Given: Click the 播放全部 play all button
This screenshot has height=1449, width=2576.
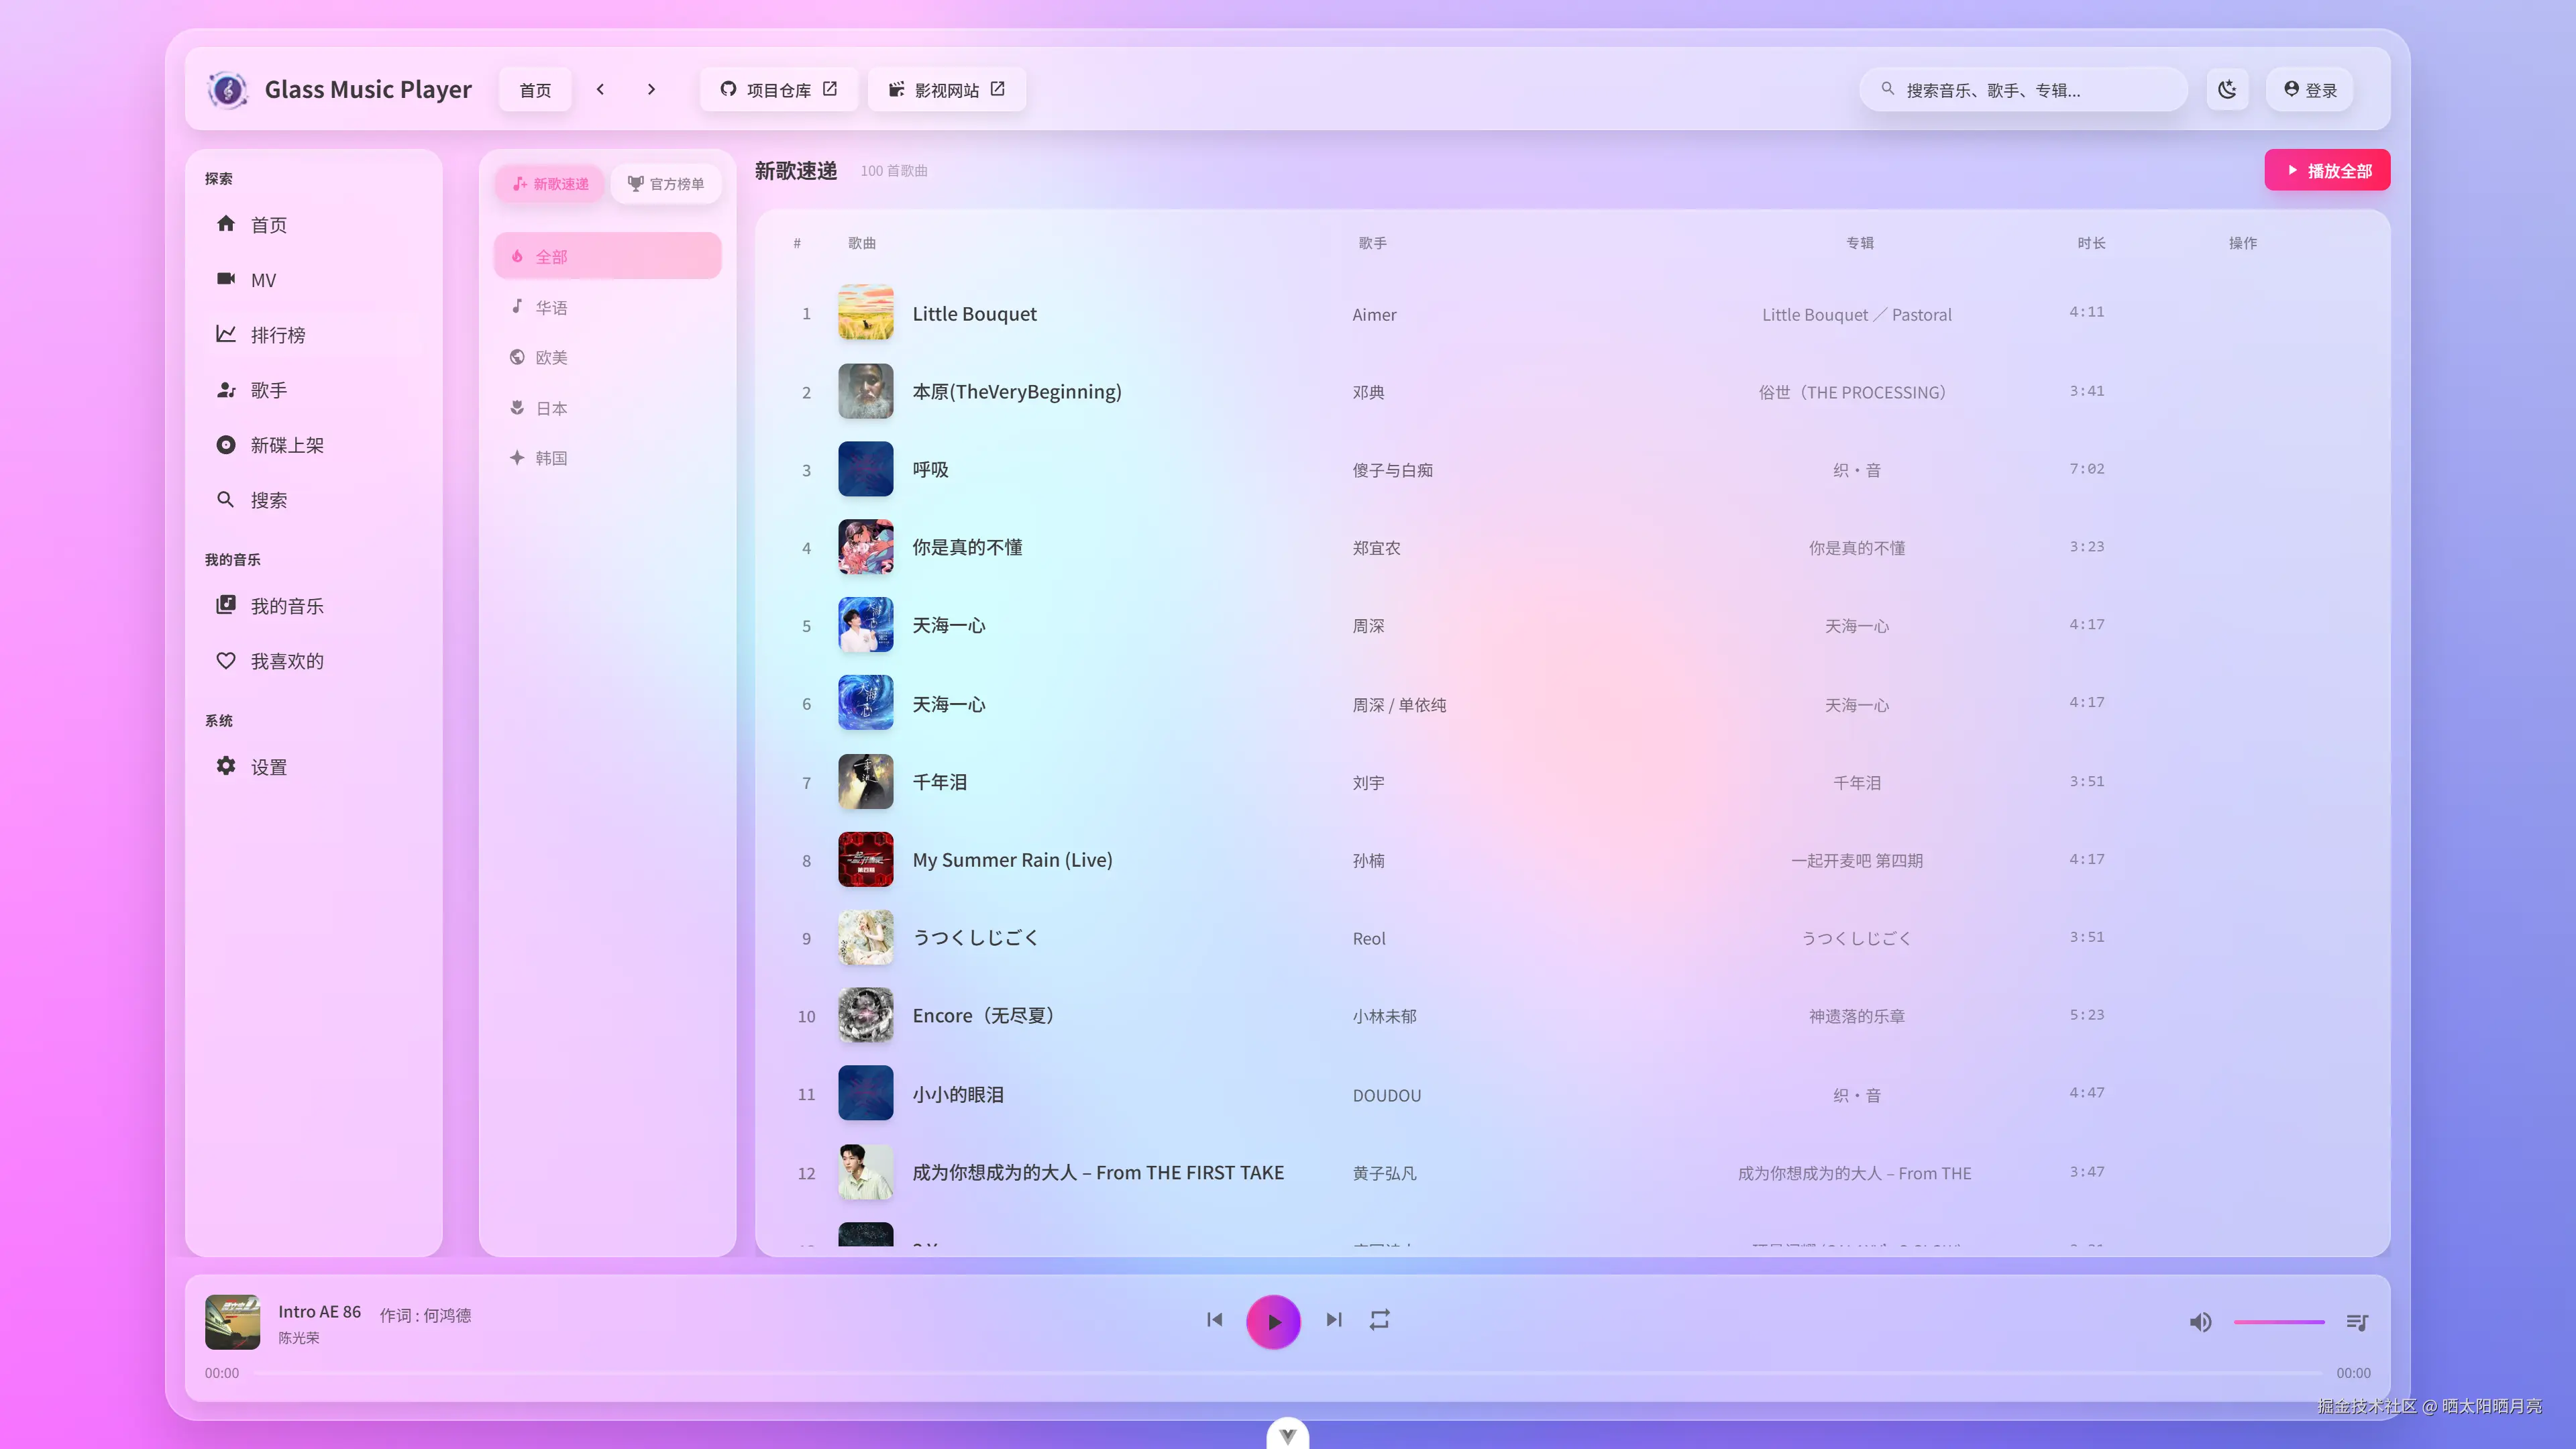Looking at the screenshot, I should coord(2327,170).
